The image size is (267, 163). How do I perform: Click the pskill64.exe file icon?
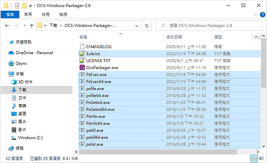click(82, 137)
